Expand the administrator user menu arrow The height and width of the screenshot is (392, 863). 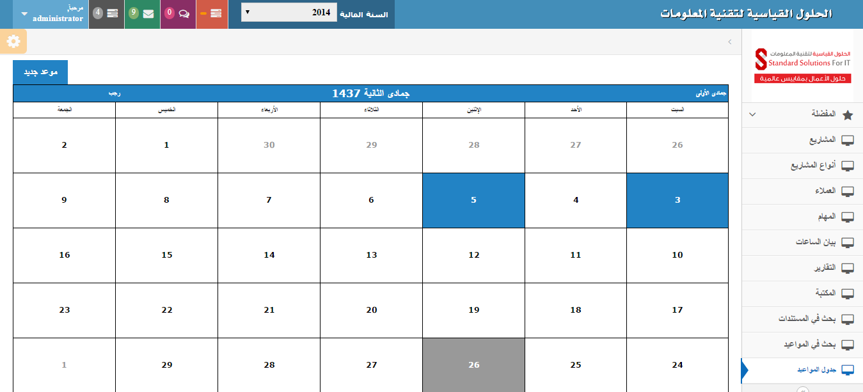click(24, 13)
